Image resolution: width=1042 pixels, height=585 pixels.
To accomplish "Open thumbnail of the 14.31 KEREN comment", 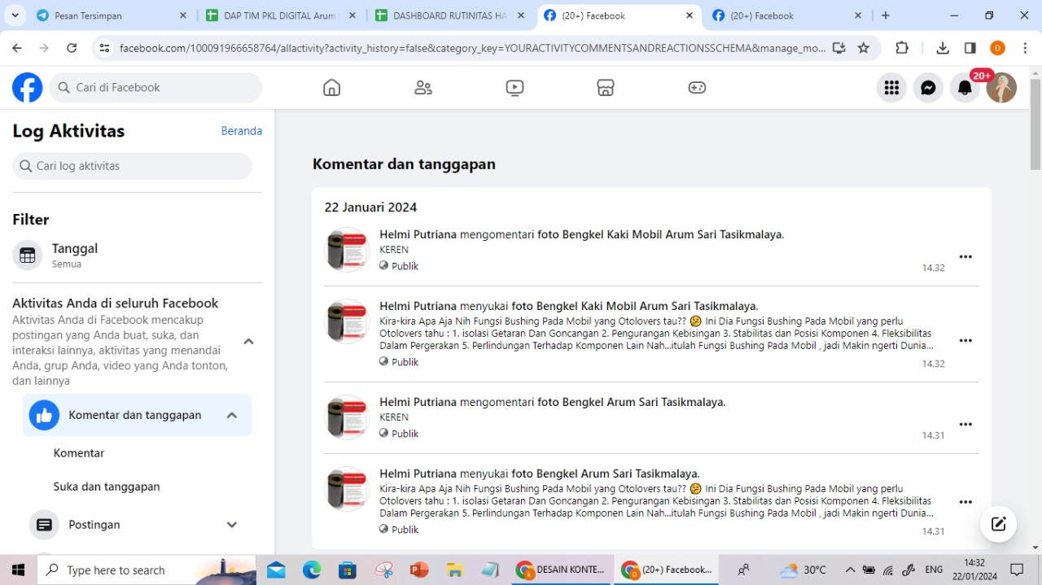I will (x=348, y=417).
